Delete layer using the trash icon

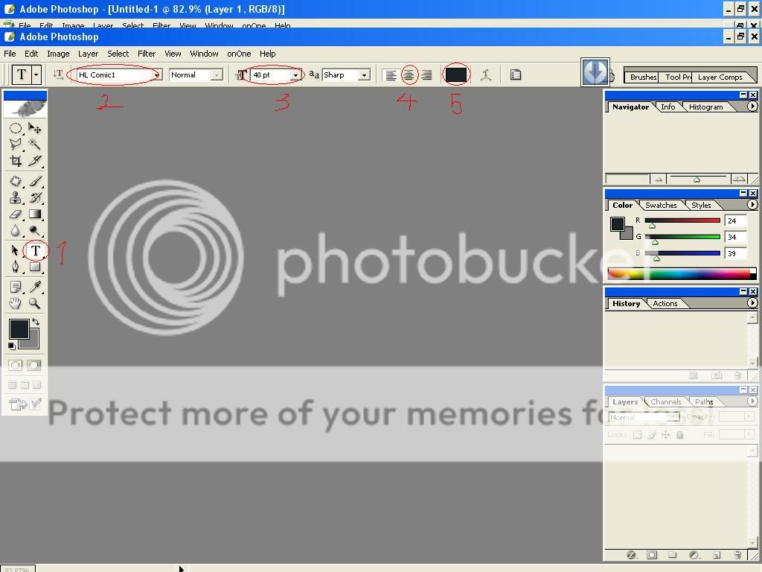click(x=737, y=555)
